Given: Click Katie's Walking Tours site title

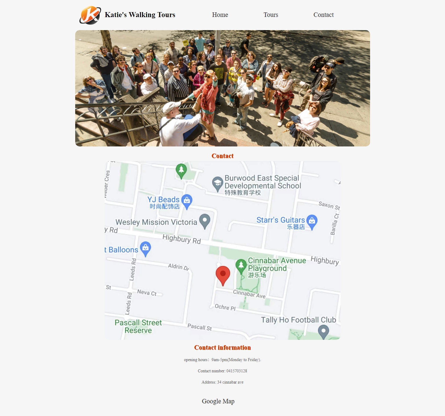Looking at the screenshot, I should pyautogui.click(x=140, y=15).
